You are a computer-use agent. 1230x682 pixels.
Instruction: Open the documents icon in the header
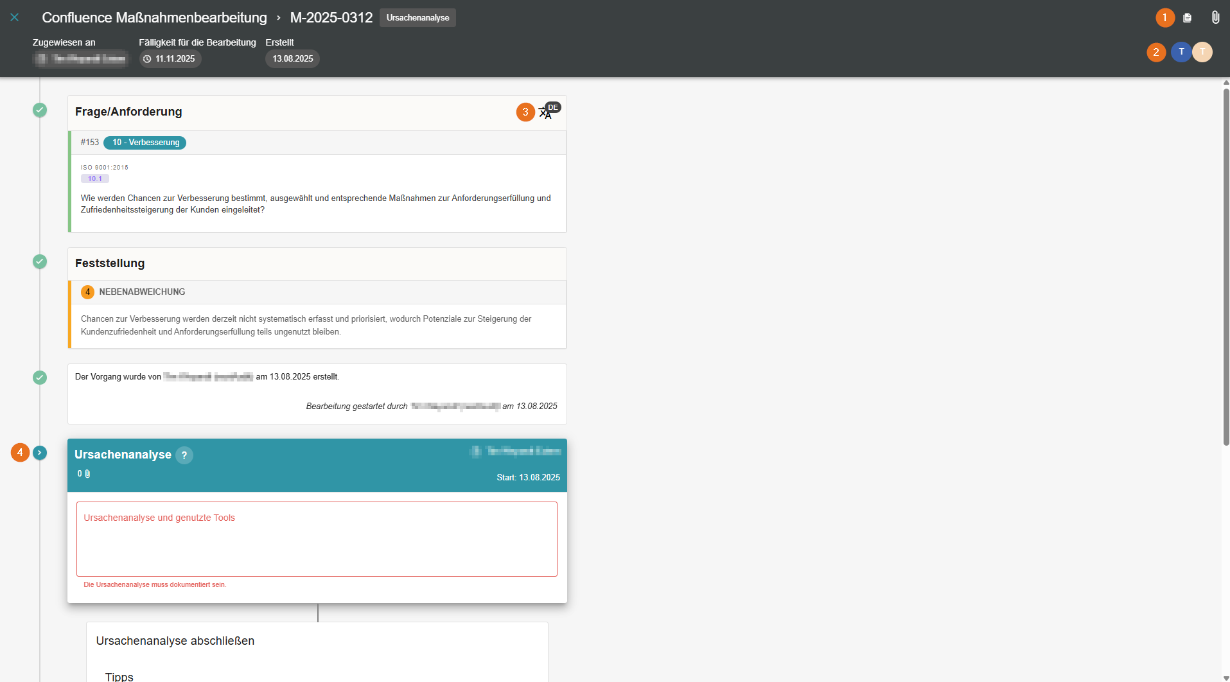pos(1187,18)
